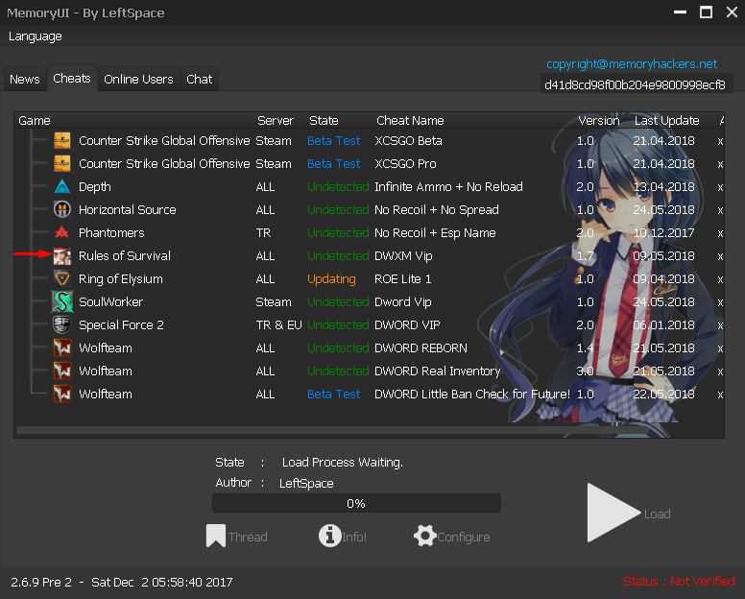745x599 pixels.
Task: Click the Info! circle icon
Action: pyautogui.click(x=329, y=537)
